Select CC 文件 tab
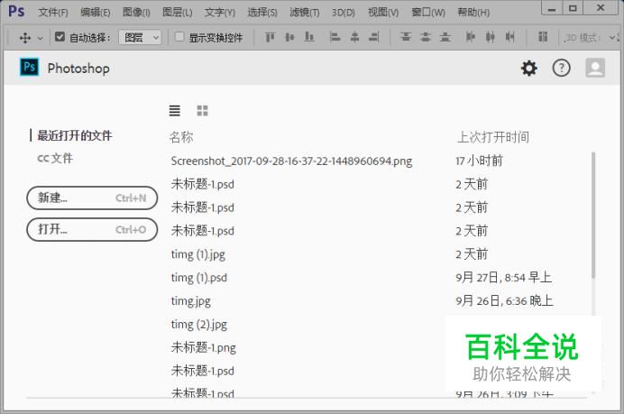This screenshot has width=624, height=414. [55, 158]
